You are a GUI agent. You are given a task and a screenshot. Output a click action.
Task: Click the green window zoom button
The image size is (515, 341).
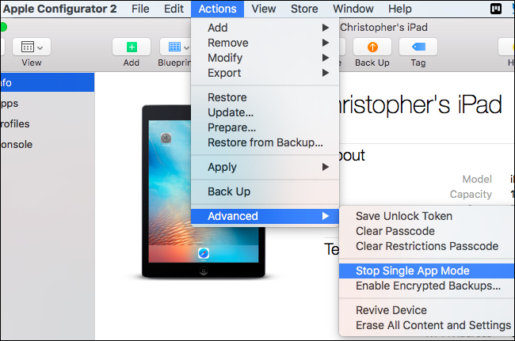point(3,27)
